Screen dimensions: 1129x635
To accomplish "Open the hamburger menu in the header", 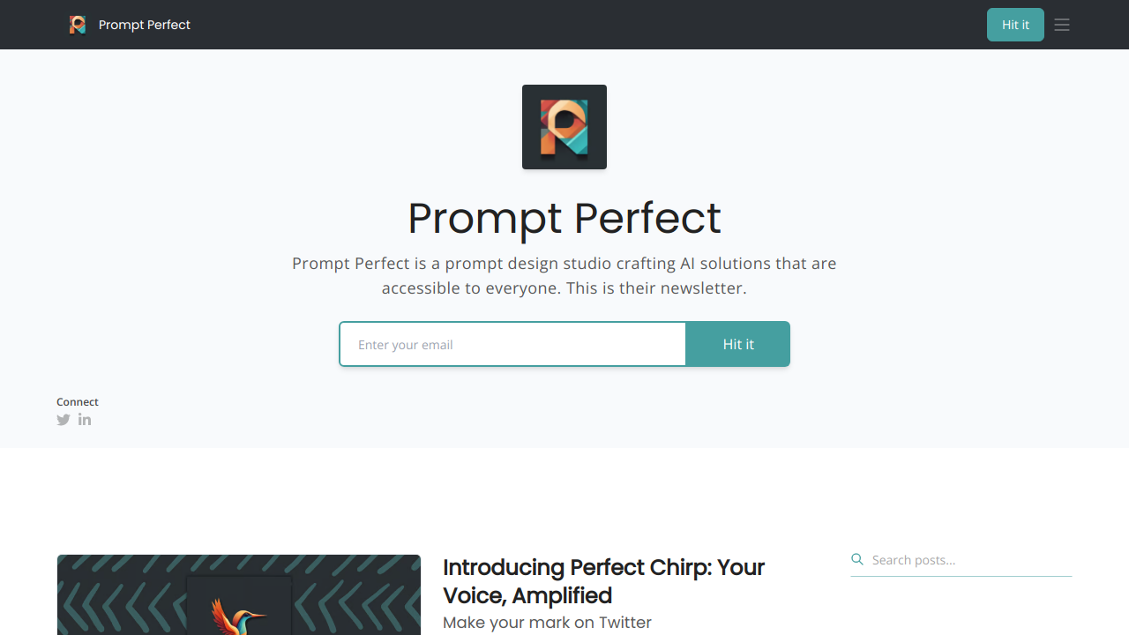I will 1062,25.
